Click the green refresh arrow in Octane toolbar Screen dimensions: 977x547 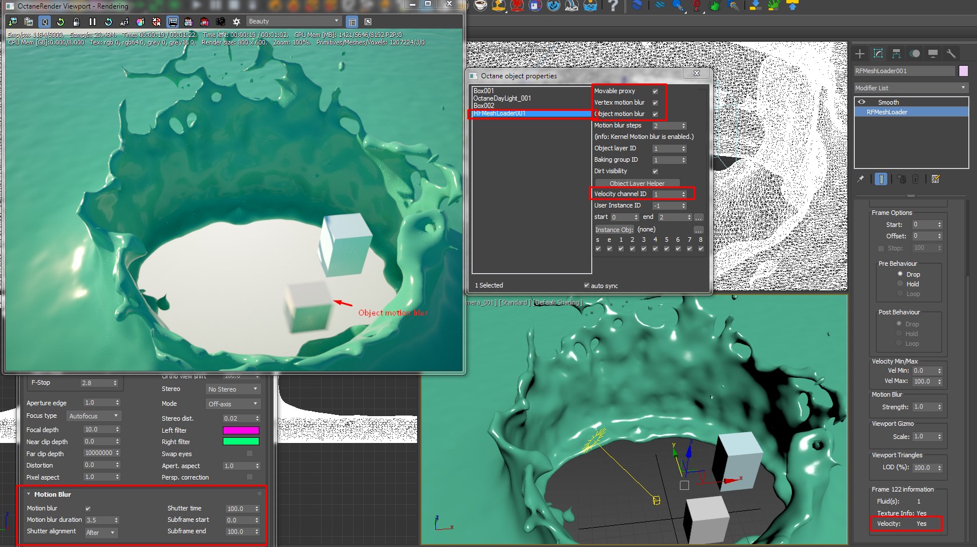[61, 22]
